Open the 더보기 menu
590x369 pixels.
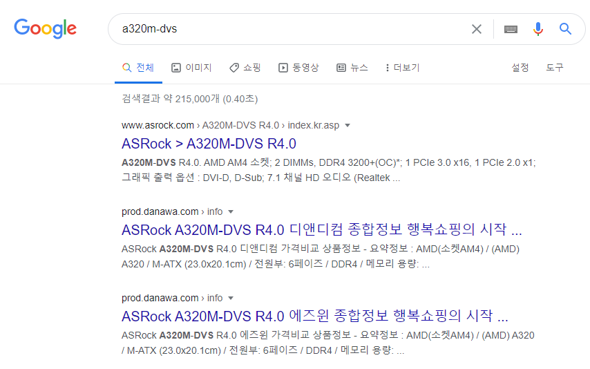click(403, 68)
